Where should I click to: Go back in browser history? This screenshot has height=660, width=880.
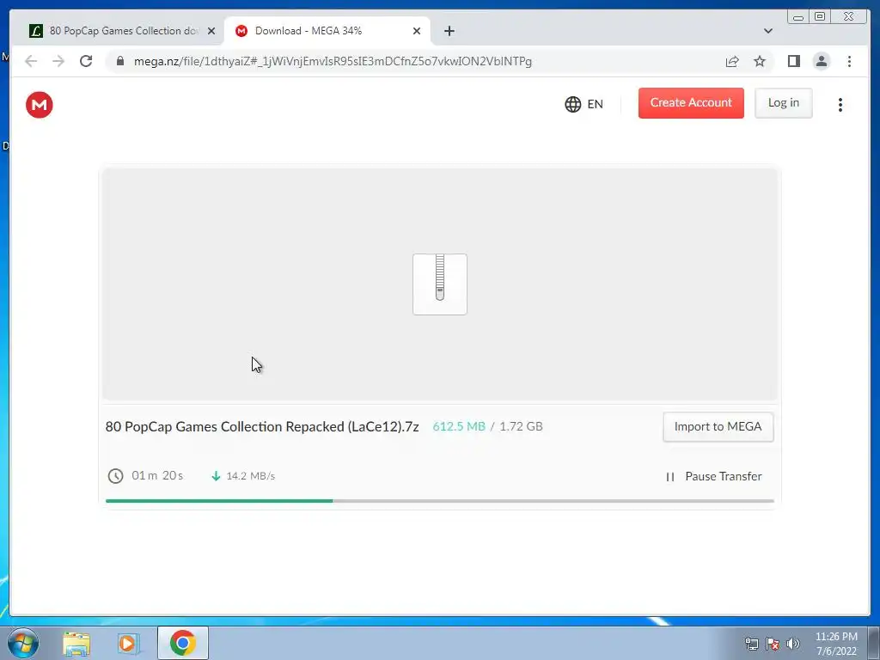[31, 61]
